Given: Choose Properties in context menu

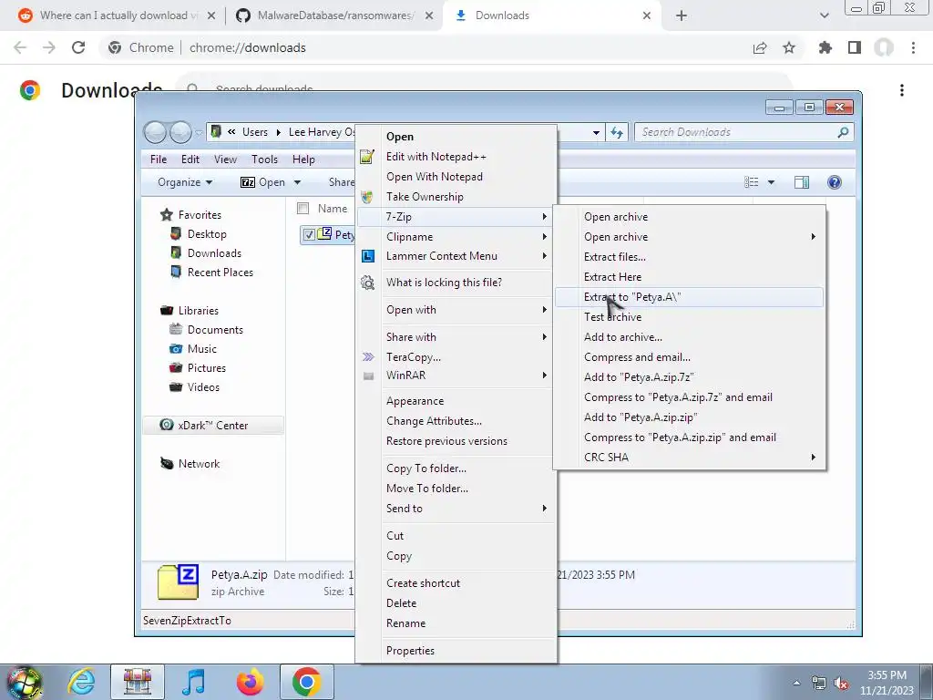Looking at the screenshot, I should (x=456, y=651).
